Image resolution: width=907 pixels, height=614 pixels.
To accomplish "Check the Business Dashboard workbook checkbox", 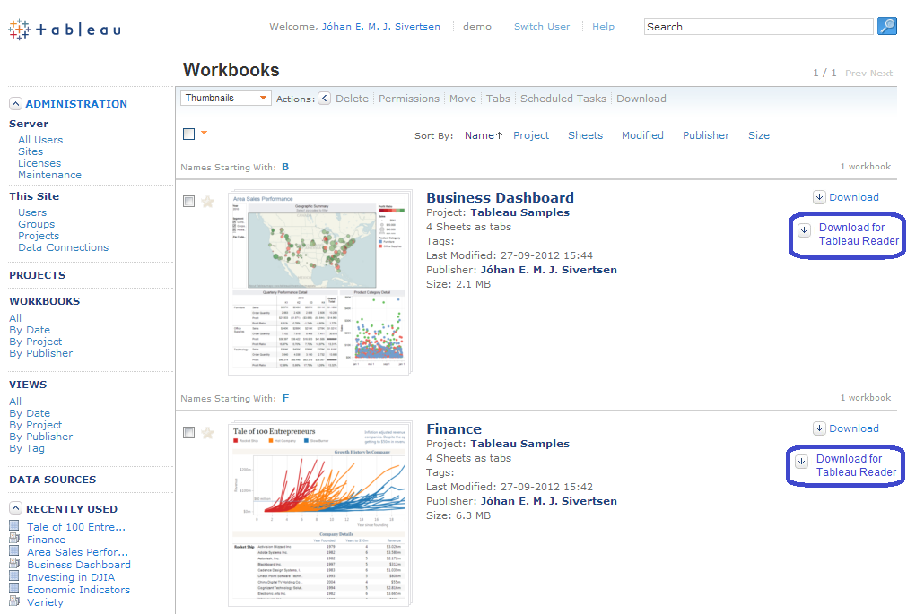I will tap(188, 202).
